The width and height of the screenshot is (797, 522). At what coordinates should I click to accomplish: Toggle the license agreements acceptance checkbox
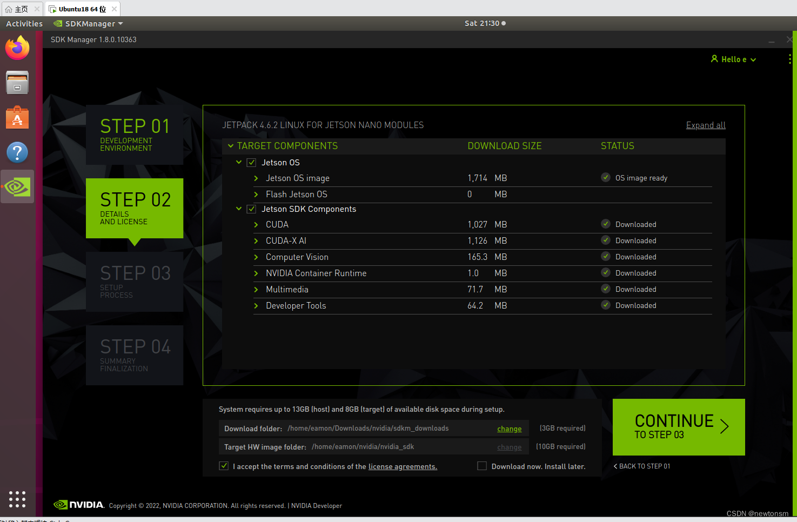[x=224, y=466]
